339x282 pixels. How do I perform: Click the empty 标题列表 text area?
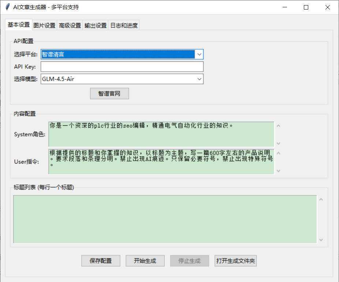165,219
